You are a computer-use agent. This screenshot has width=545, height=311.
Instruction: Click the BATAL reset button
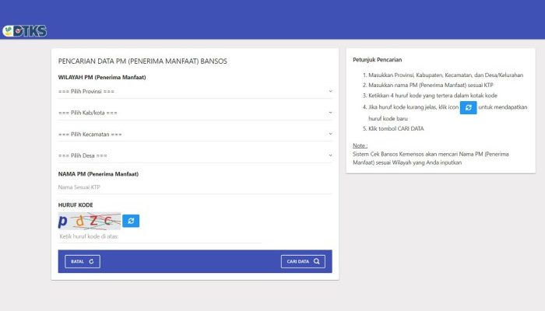click(x=83, y=261)
